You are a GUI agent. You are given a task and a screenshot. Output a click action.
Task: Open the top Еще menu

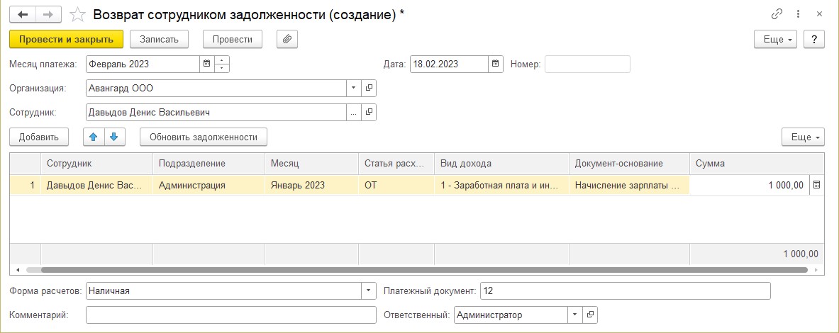pos(775,39)
